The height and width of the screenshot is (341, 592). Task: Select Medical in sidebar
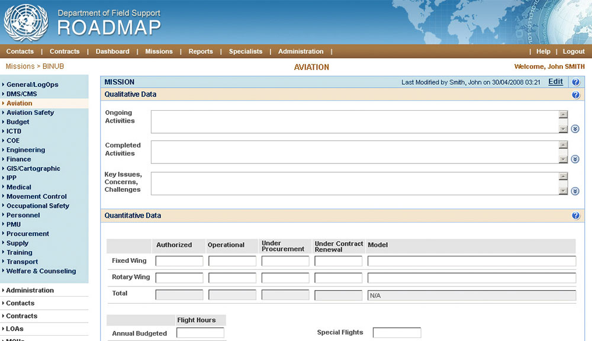point(19,187)
